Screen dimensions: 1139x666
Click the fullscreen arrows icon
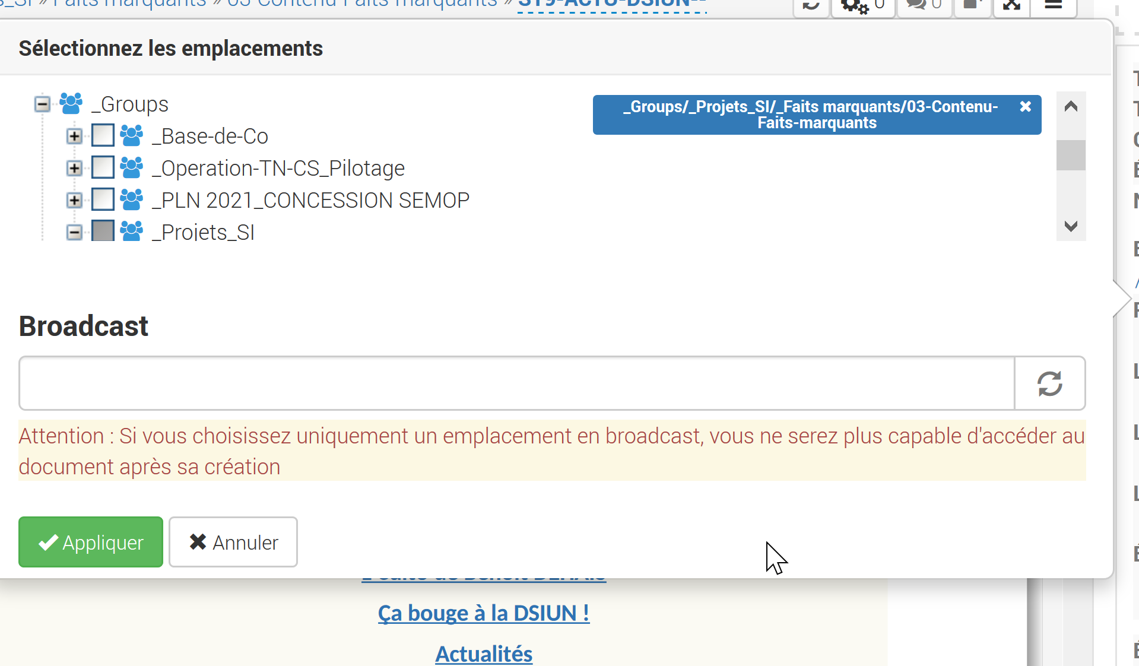point(1011,5)
